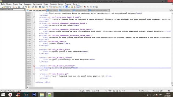The image size is (173, 97).
Task: Undo the last edit via toolbar
Action: click(x=33, y=7)
